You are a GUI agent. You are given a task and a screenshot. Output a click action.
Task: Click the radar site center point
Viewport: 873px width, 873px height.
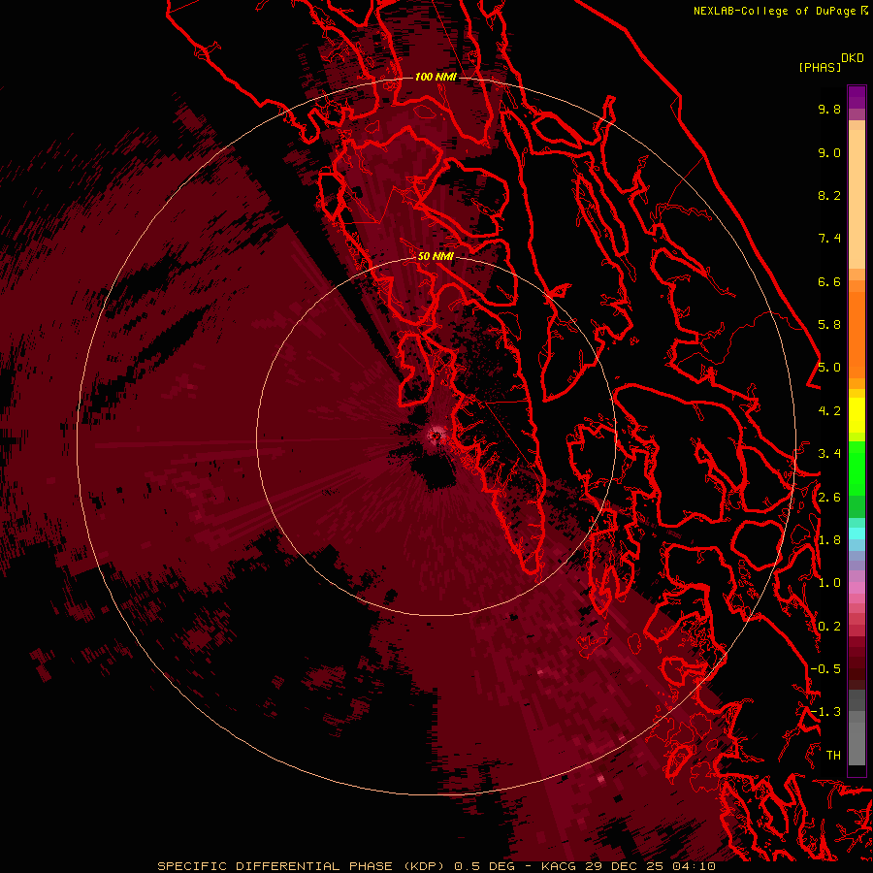coord(436,436)
